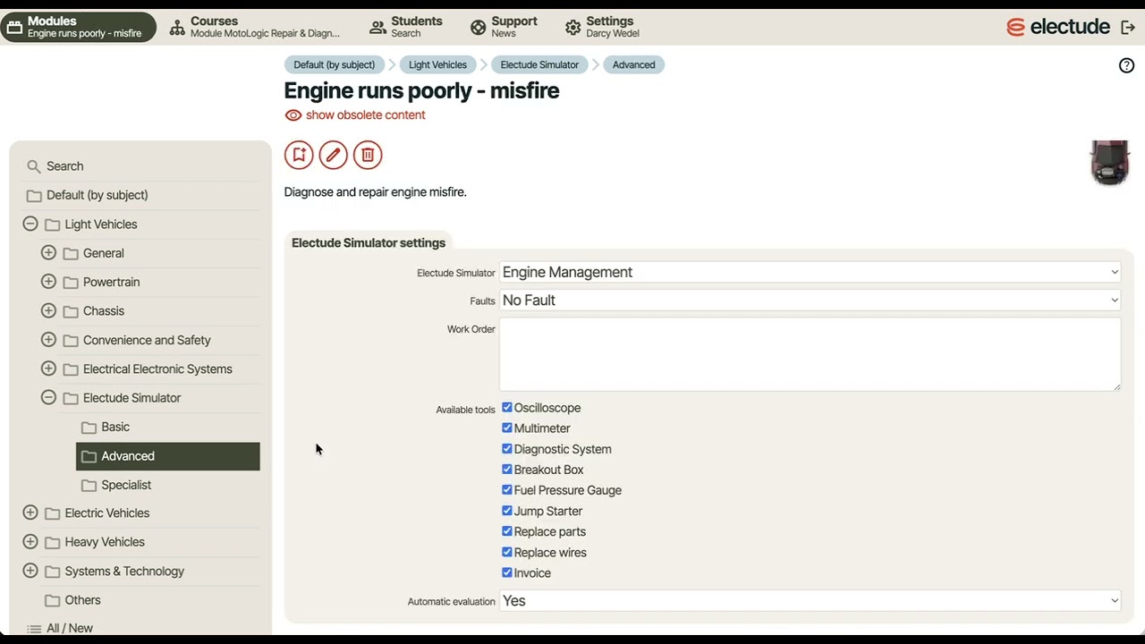
Task: Open the Settings tab
Action: (602, 27)
